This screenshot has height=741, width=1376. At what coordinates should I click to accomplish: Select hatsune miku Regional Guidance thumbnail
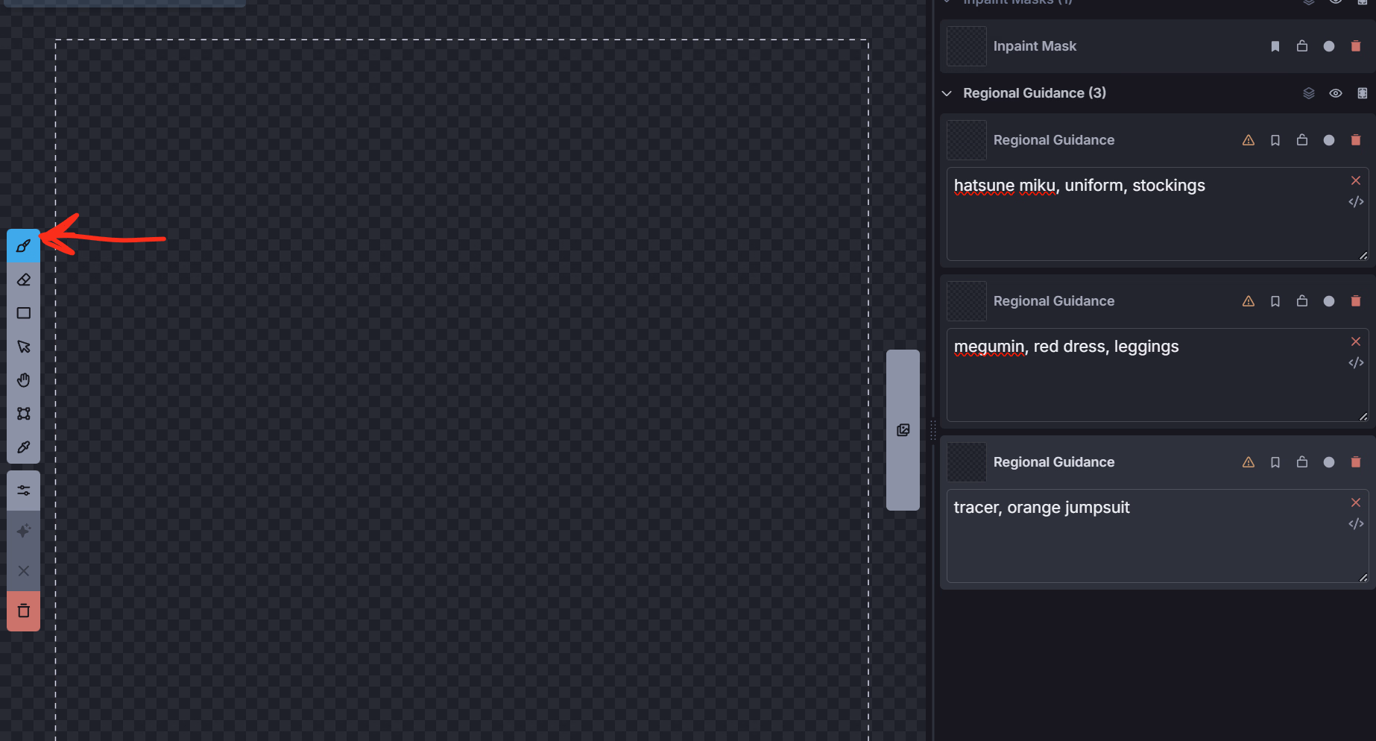967,140
